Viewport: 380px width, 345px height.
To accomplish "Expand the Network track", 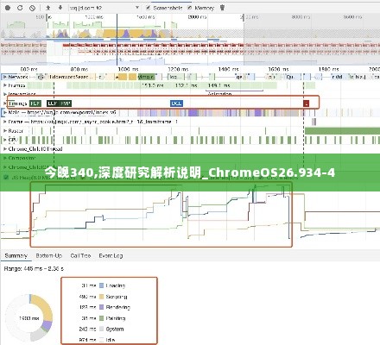I will tap(4, 77).
